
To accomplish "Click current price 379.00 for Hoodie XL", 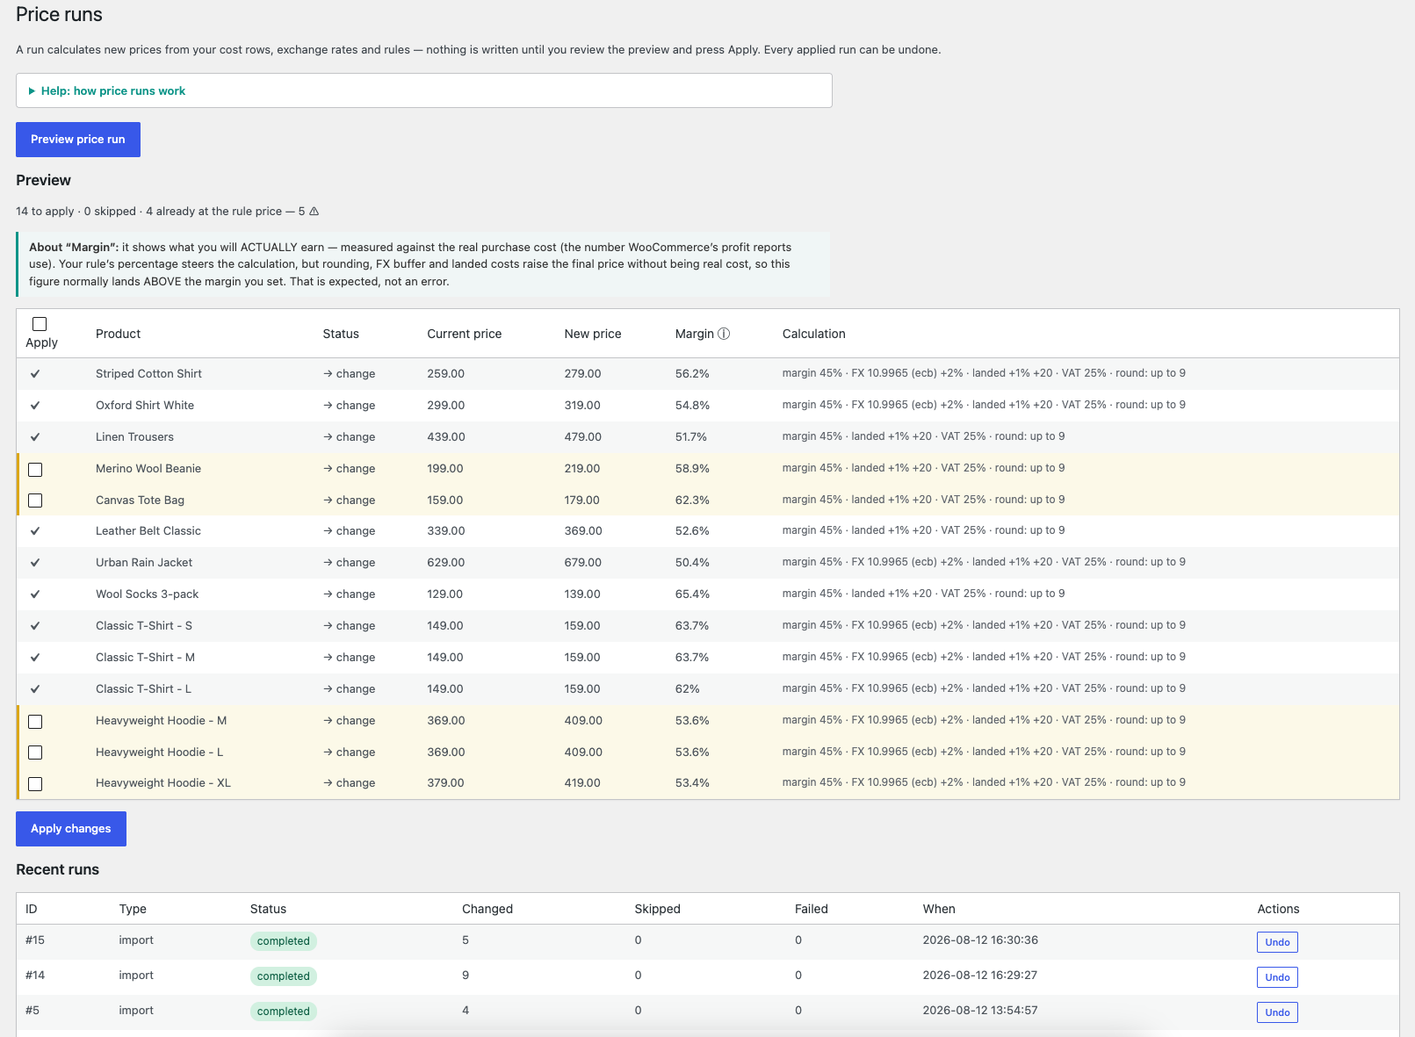I will click(445, 783).
